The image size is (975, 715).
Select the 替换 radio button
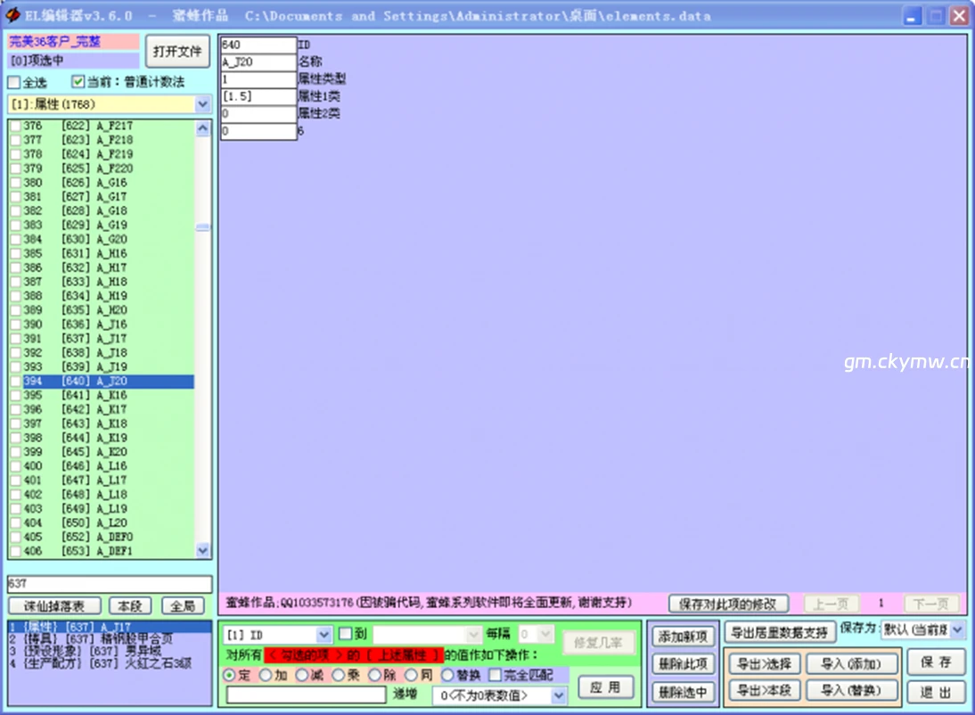coord(447,675)
